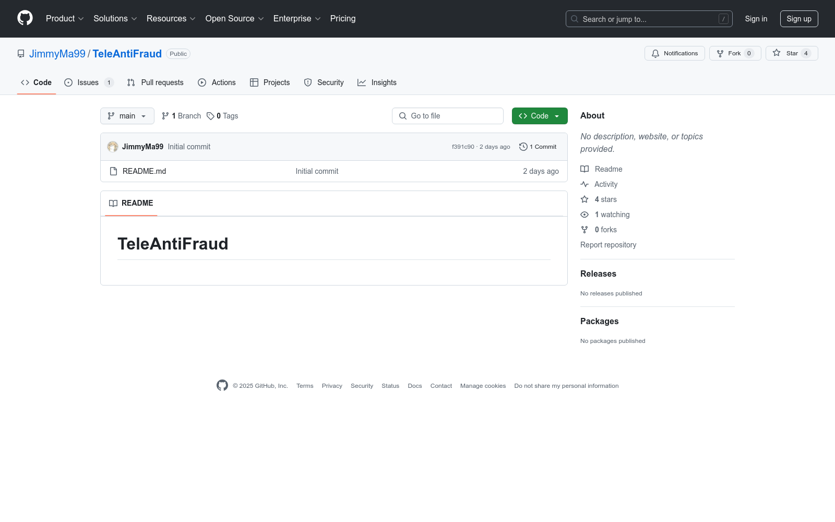Open the TeleAntiFraud repository link

(x=127, y=54)
